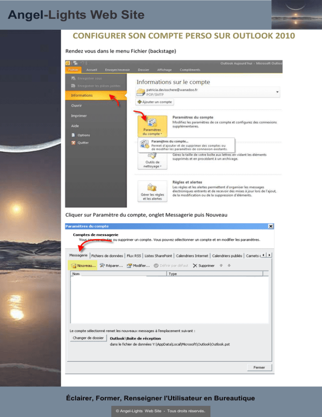Click the Réparer... toolbar button
This screenshot has height=417, width=322.
tap(112, 266)
